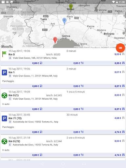Image resolution: width=126 pixels, height=168 pixels.
Task: Tap total toll icon beside summary 0,07 € under Km 1
Action: click(x=123, y=86)
